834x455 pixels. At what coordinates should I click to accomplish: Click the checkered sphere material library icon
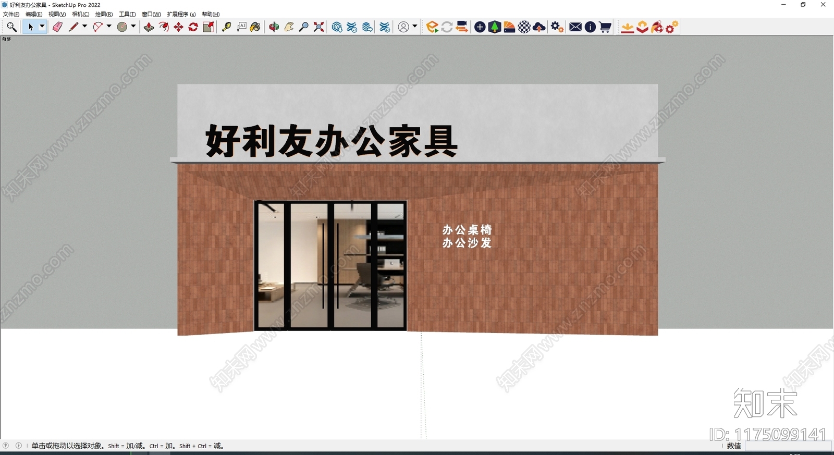pos(524,27)
